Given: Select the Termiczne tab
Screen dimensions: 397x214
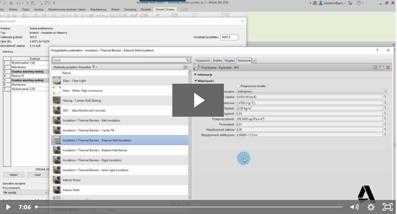Looking at the screenshot, I should 244,61.
